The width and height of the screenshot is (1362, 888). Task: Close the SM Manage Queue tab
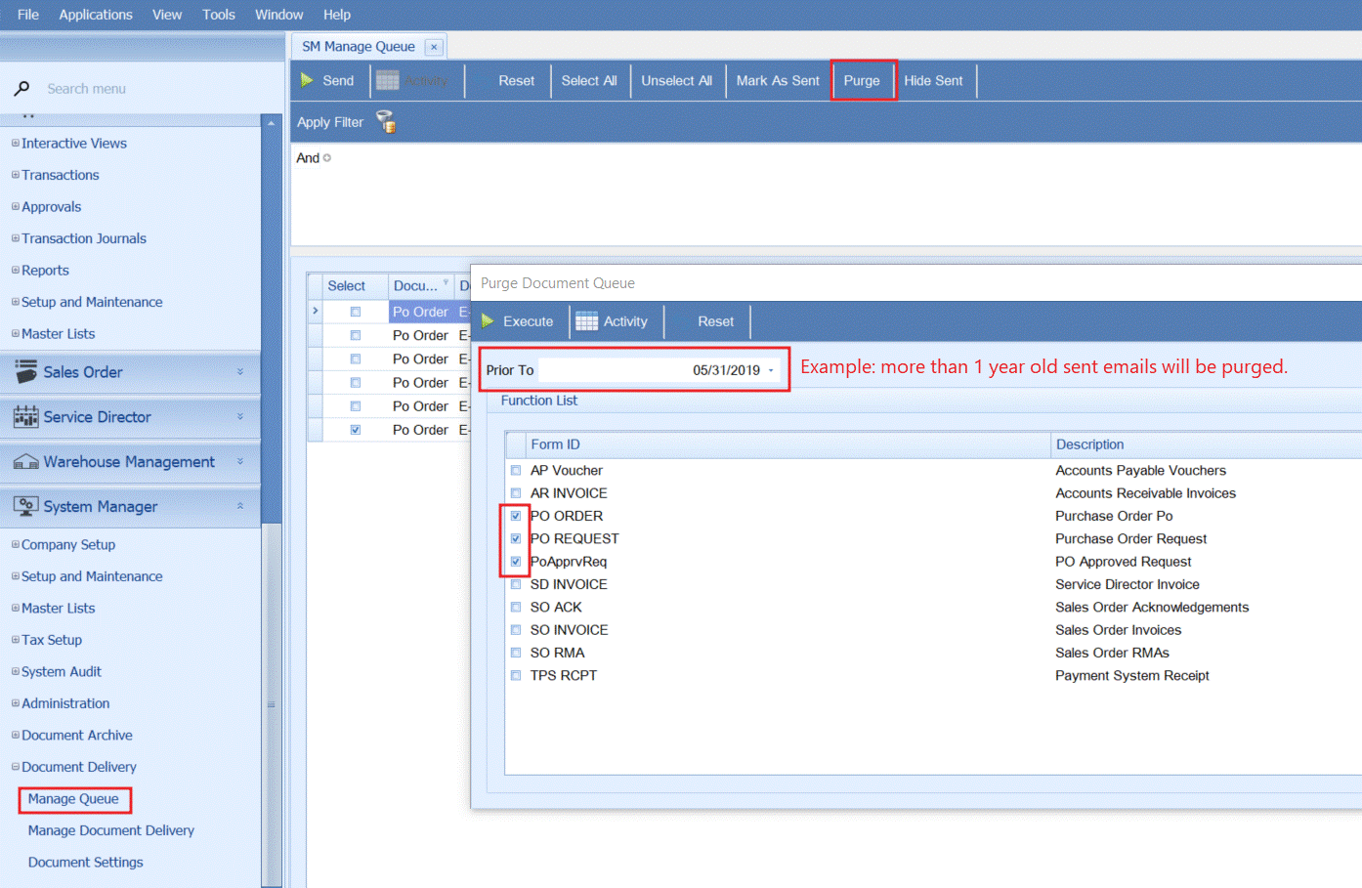434,47
